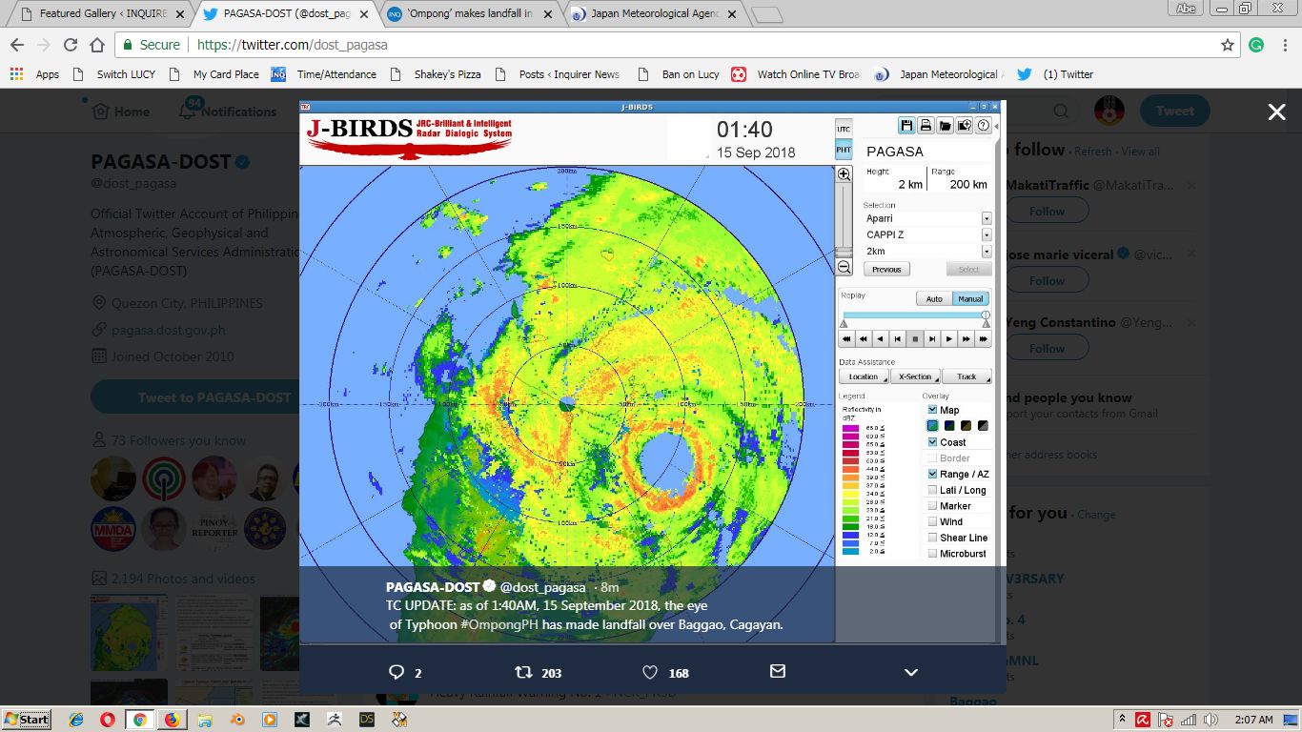Viewport: 1302px width, 732px height.
Task: Click the Save icon in J-BIRDS toolbar
Action: (x=906, y=125)
